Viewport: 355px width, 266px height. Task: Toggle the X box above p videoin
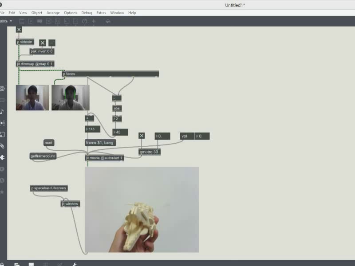19,29
